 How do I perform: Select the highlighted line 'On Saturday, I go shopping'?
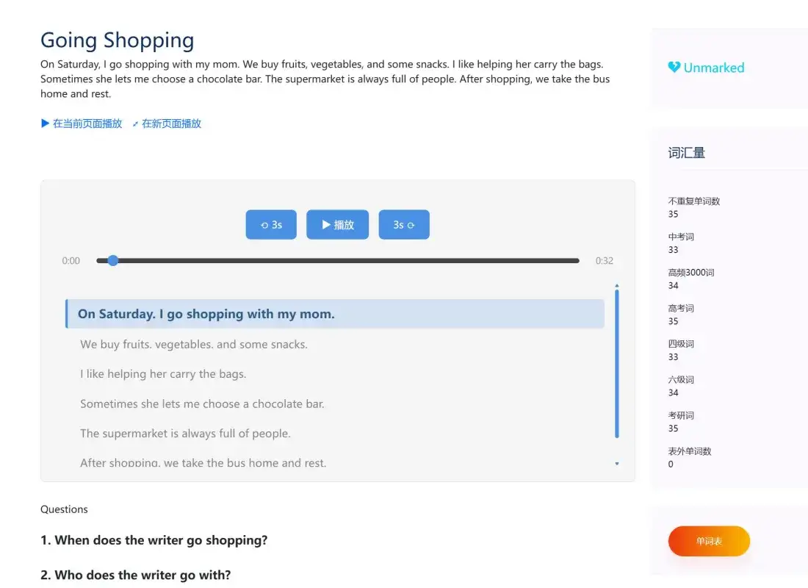point(206,314)
